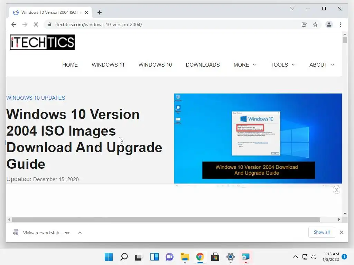Close the Windows 10 Version 2004 tab
This screenshot has width=354, height=265.
[x=86, y=12]
